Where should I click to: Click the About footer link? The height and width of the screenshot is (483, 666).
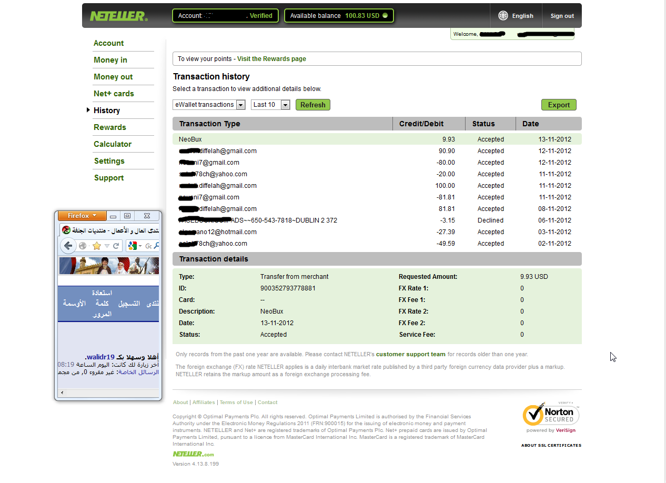(180, 402)
